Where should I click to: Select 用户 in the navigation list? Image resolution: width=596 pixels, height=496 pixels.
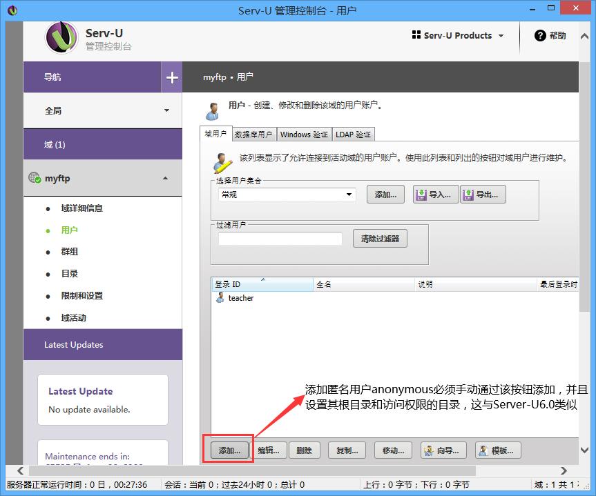(69, 230)
